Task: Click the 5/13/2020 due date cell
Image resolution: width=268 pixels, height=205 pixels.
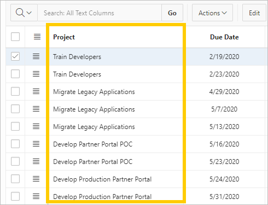Action: (224, 127)
